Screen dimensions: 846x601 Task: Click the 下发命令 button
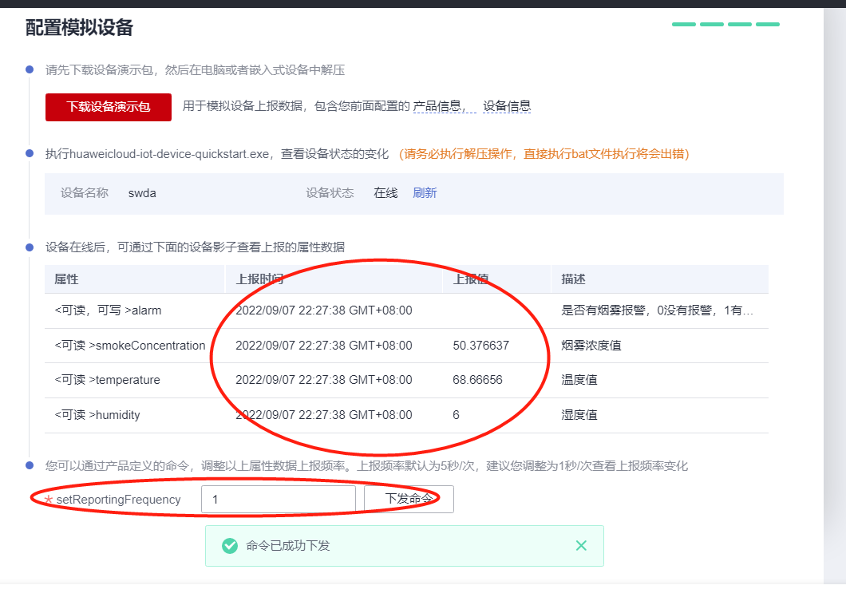(x=409, y=499)
